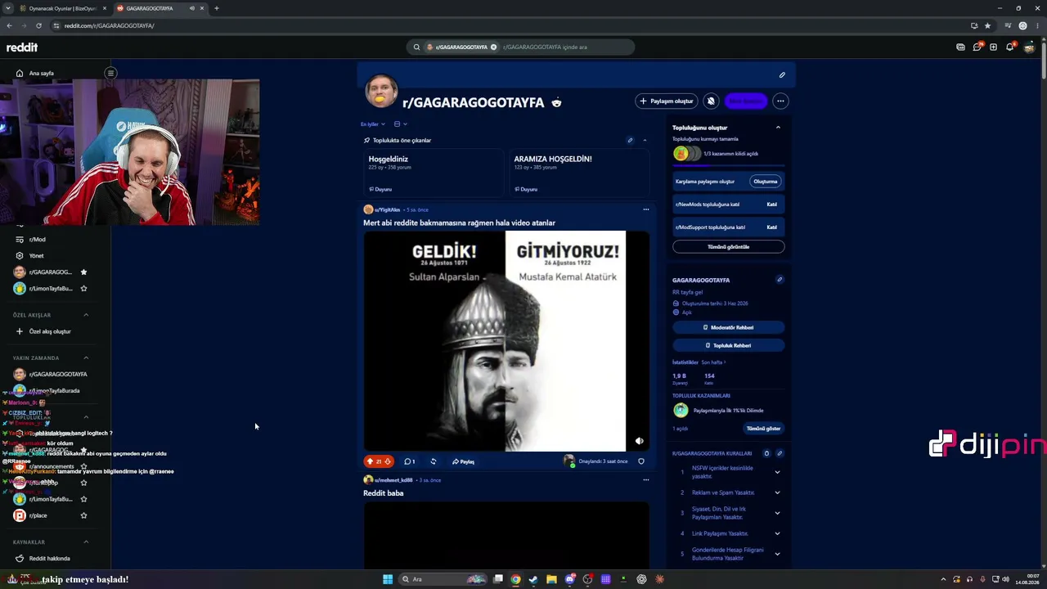The height and width of the screenshot is (589, 1047).
Task: Open the Windows Start menu
Action: click(388, 579)
